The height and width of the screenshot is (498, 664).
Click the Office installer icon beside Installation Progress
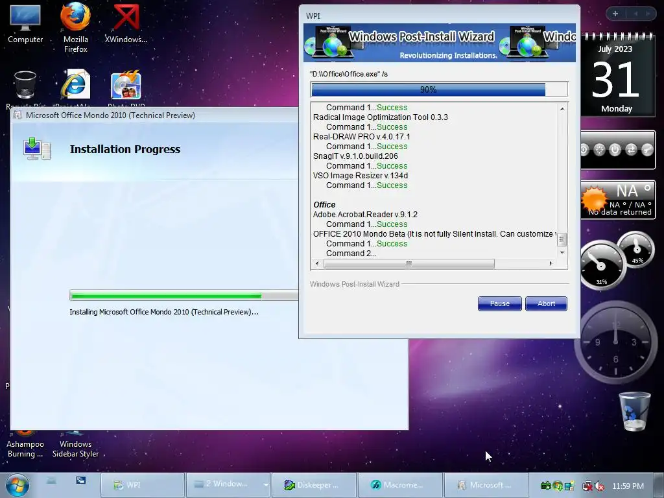coord(37,149)
